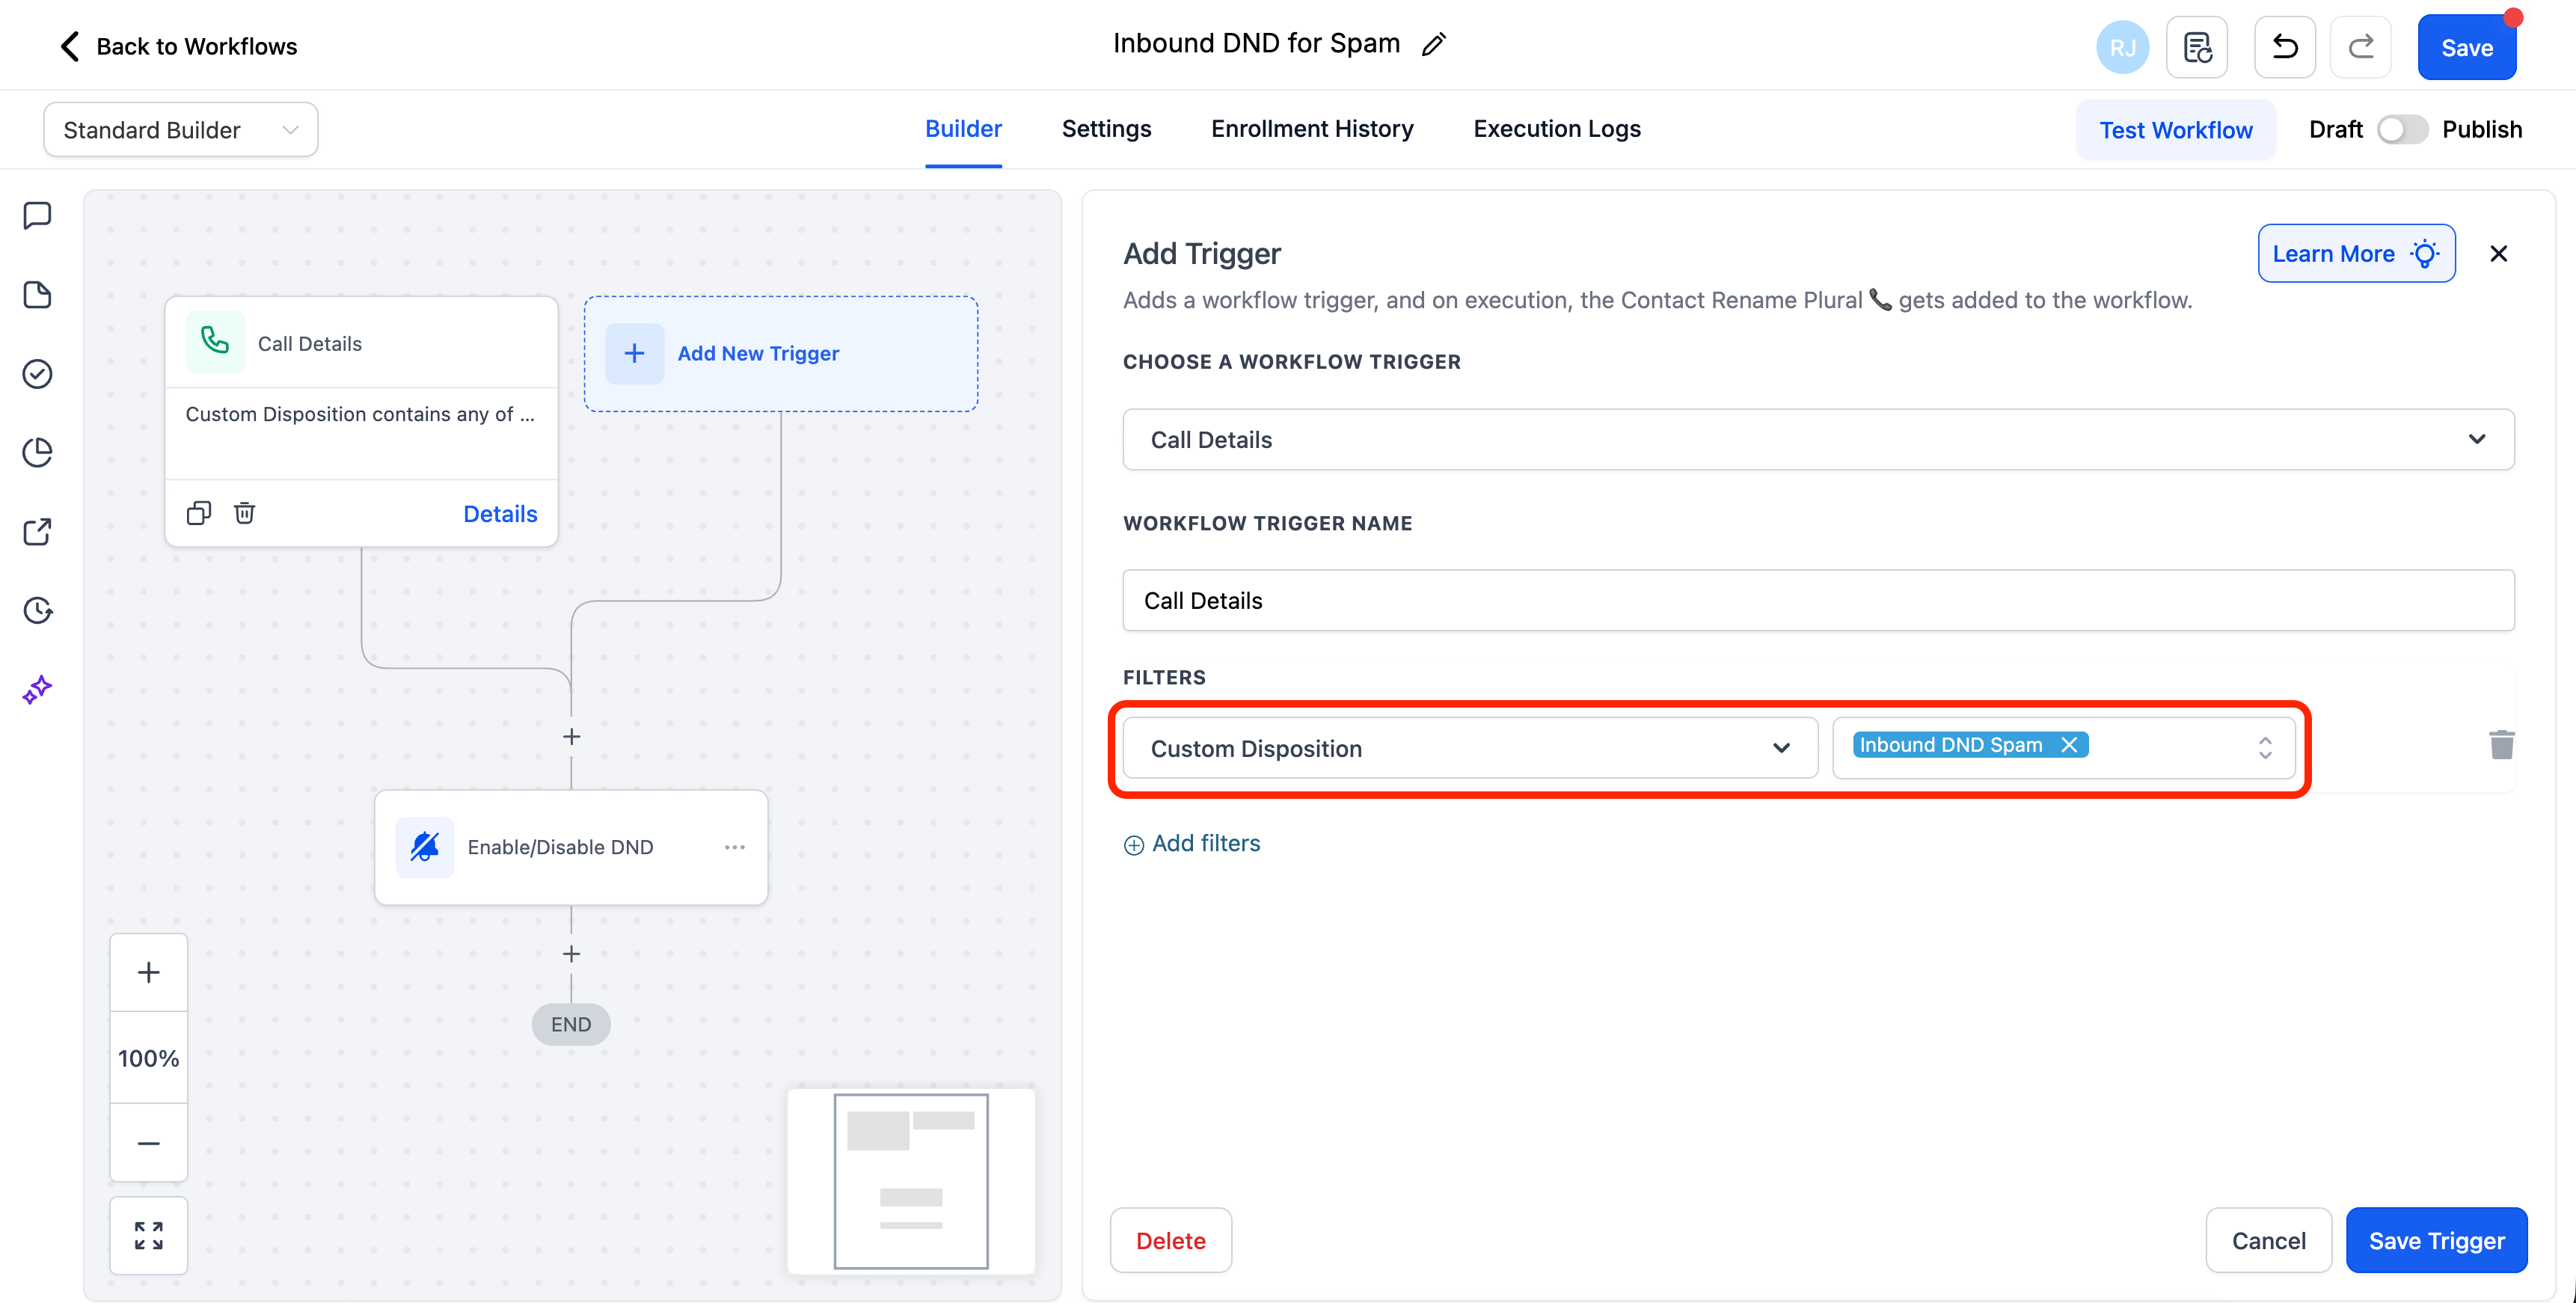Open the stats pie chart icon in sidebar
Image resolution: width=2576 pixels, height=1303 pixels.
pyautogui.click(x=37, y=452)
